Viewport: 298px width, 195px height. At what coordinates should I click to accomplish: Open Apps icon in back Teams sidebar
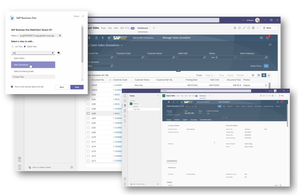point(19,159)
